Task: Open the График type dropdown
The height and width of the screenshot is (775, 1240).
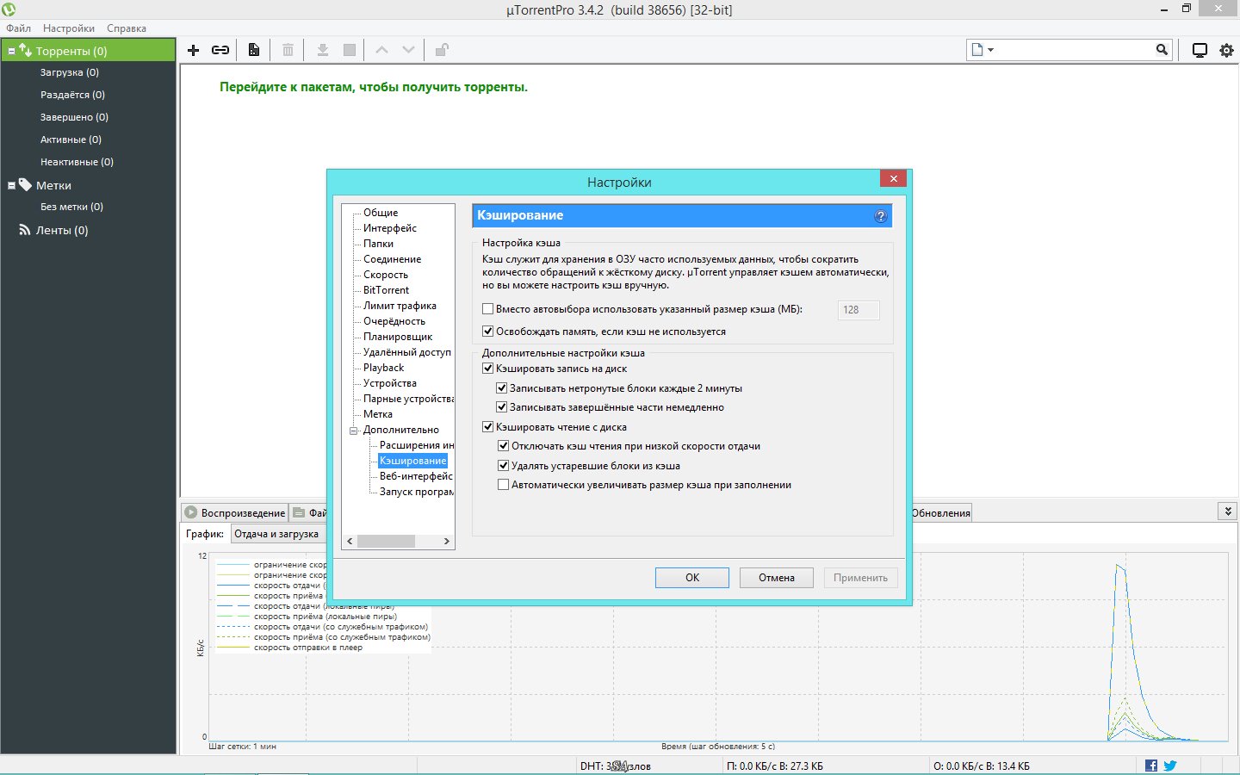Action: 276,534
